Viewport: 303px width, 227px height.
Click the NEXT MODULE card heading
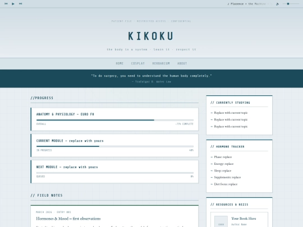67,167
